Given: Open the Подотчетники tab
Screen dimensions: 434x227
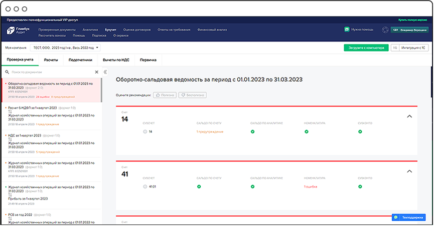Looking at the screenshot, I should (x=80, y=60).
